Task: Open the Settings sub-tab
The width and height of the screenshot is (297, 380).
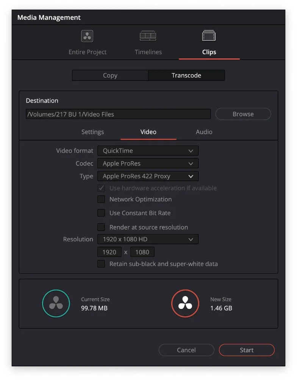Action: click(92, 132)
